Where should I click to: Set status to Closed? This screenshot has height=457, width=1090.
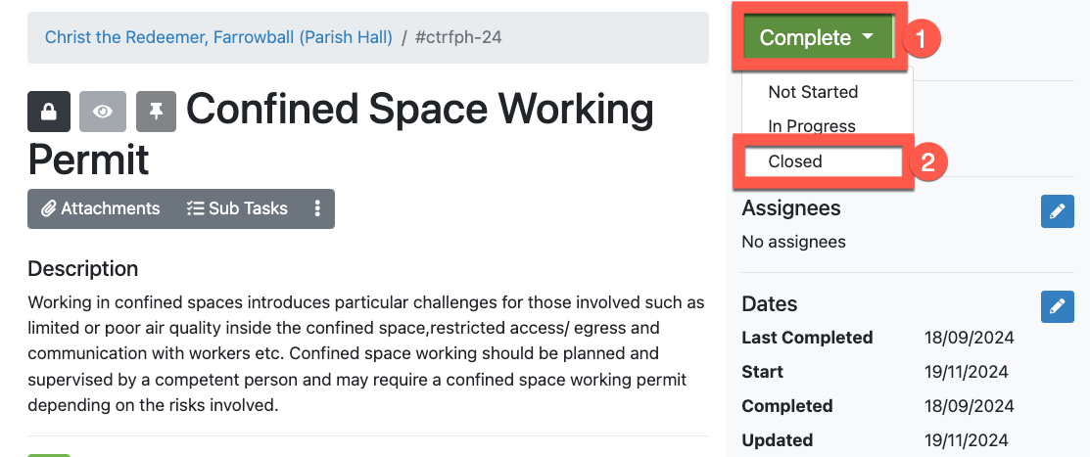(x=795, y=161)
